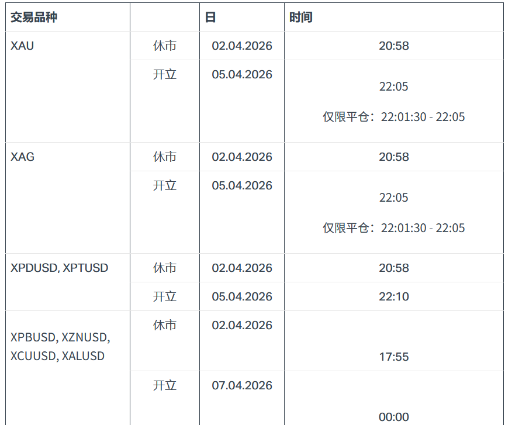Click the 交易品种 column header
Image resolution: width=505 pixels, height=425 pixels.
coord(34,18)
